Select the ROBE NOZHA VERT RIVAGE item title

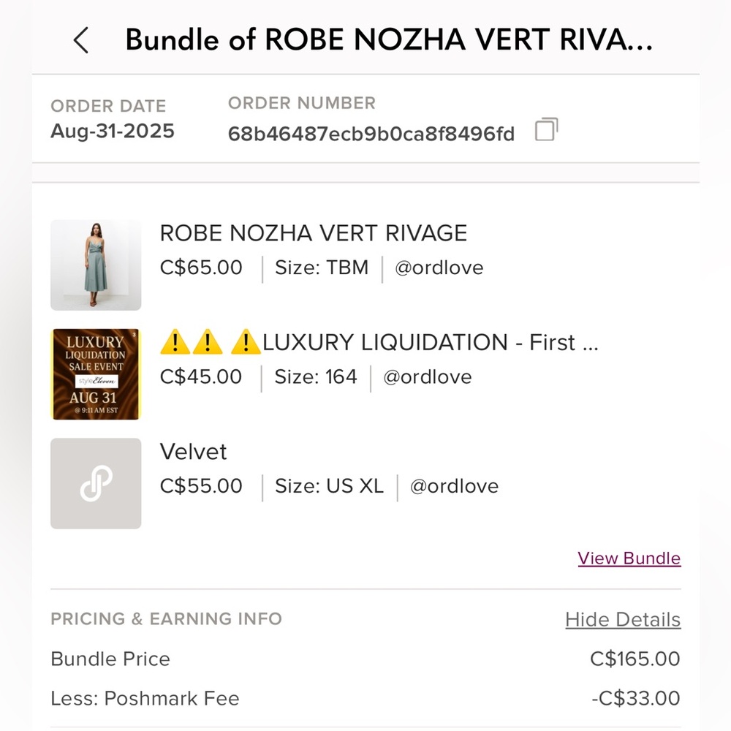tap(314, 233)
